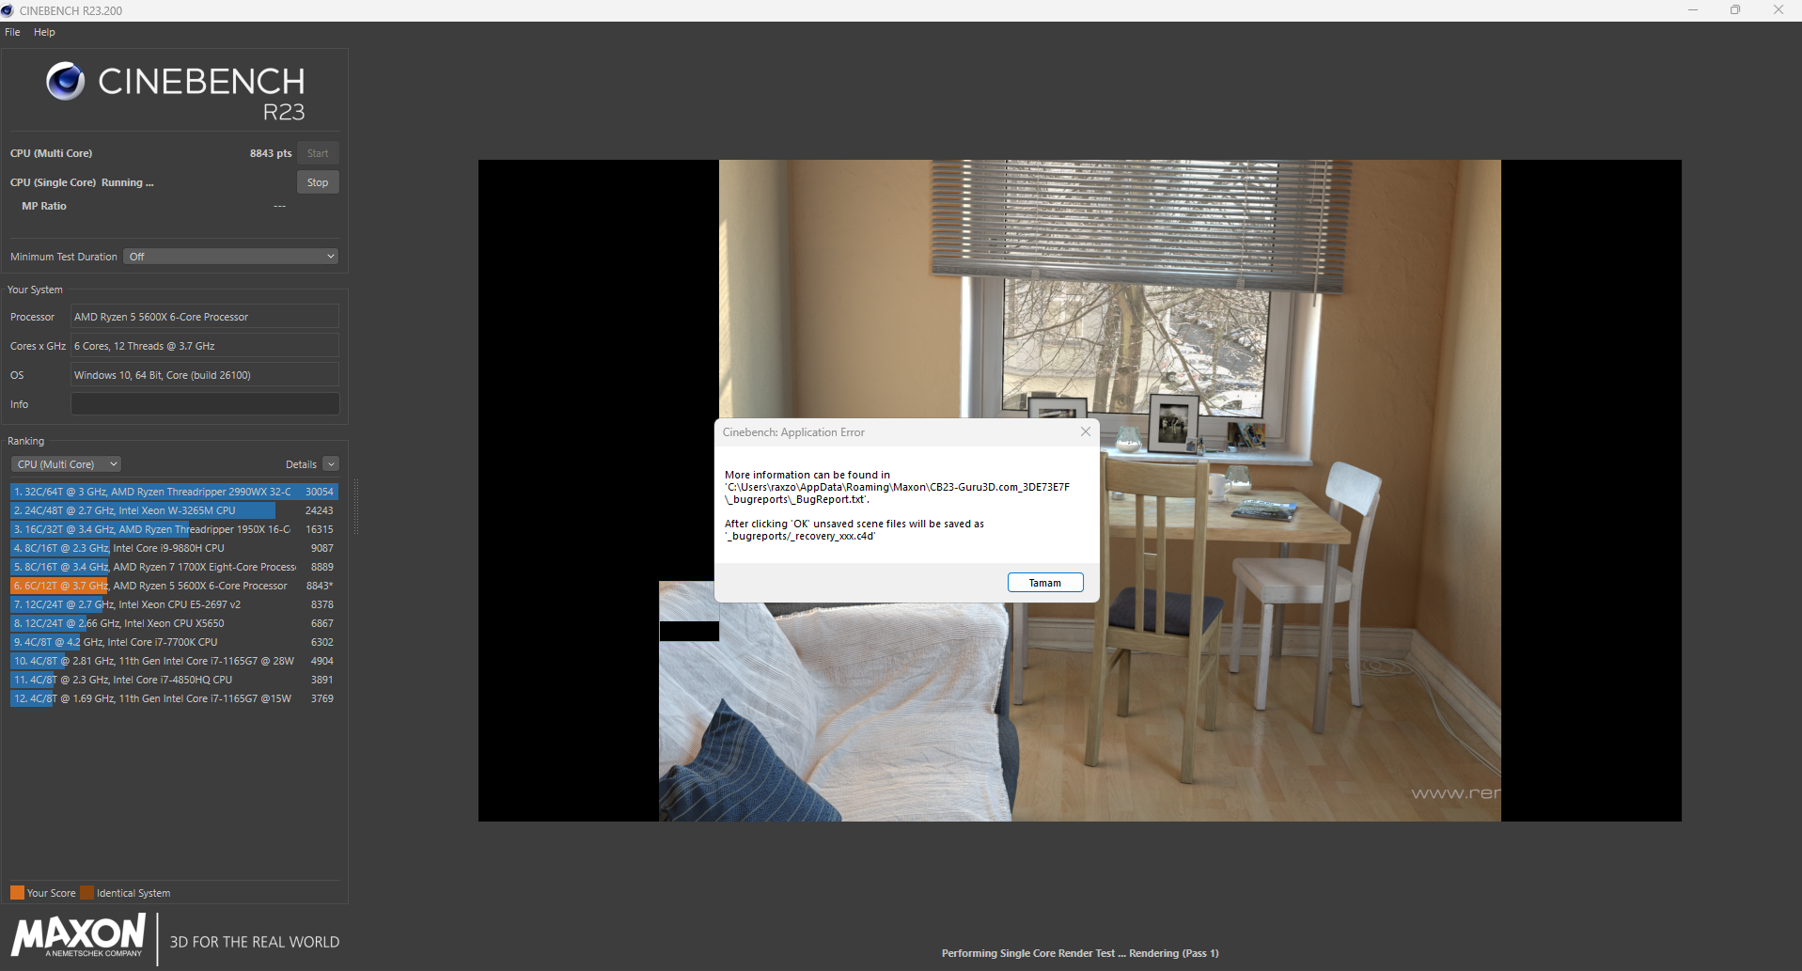This screenshot has height=971, width=1802.
Task: Select the OS field showing Windows 10
Action: pos(205,375)
